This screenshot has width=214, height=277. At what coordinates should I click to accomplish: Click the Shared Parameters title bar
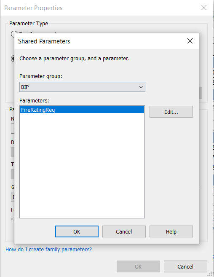pyautogui.click(x=99, y=41)
